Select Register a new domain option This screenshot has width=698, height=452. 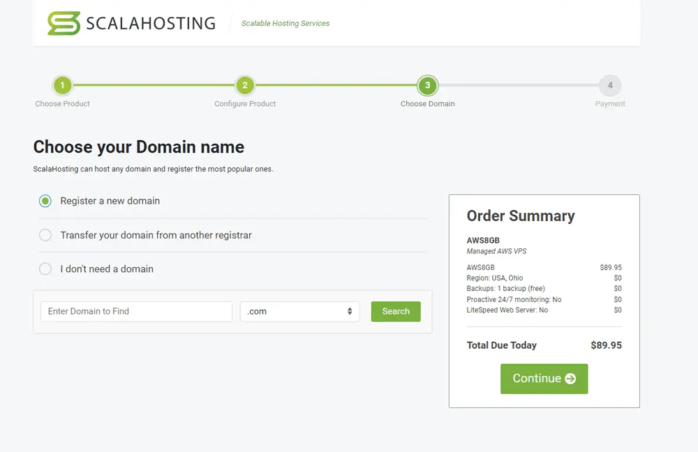(45, 201)
